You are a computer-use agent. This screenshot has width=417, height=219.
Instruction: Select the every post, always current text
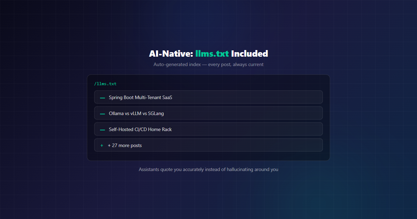[x=236, y=64]
